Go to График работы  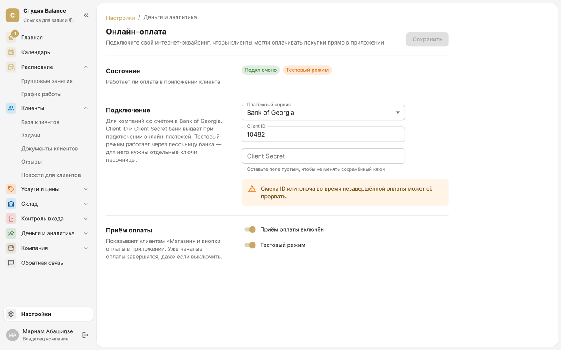pos(41,94)
